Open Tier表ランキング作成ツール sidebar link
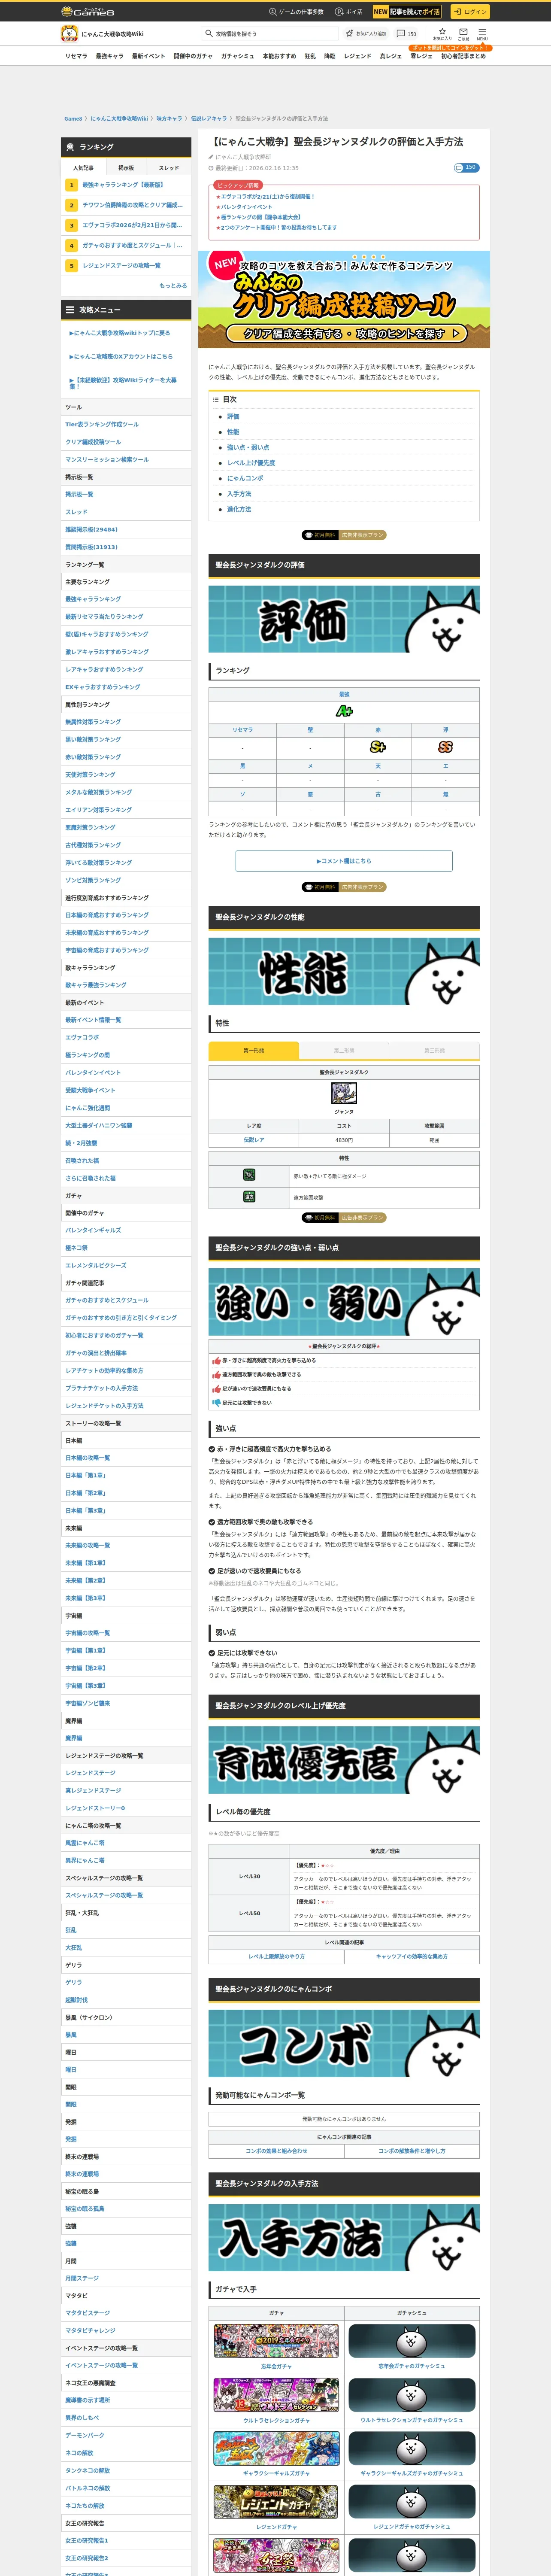 coord(102,424)
